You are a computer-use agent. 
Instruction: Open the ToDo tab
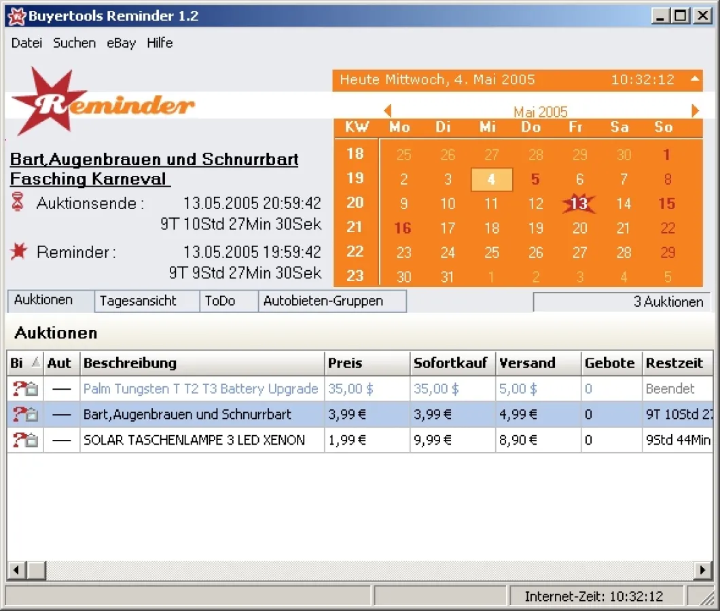click(x=220, y=301)
